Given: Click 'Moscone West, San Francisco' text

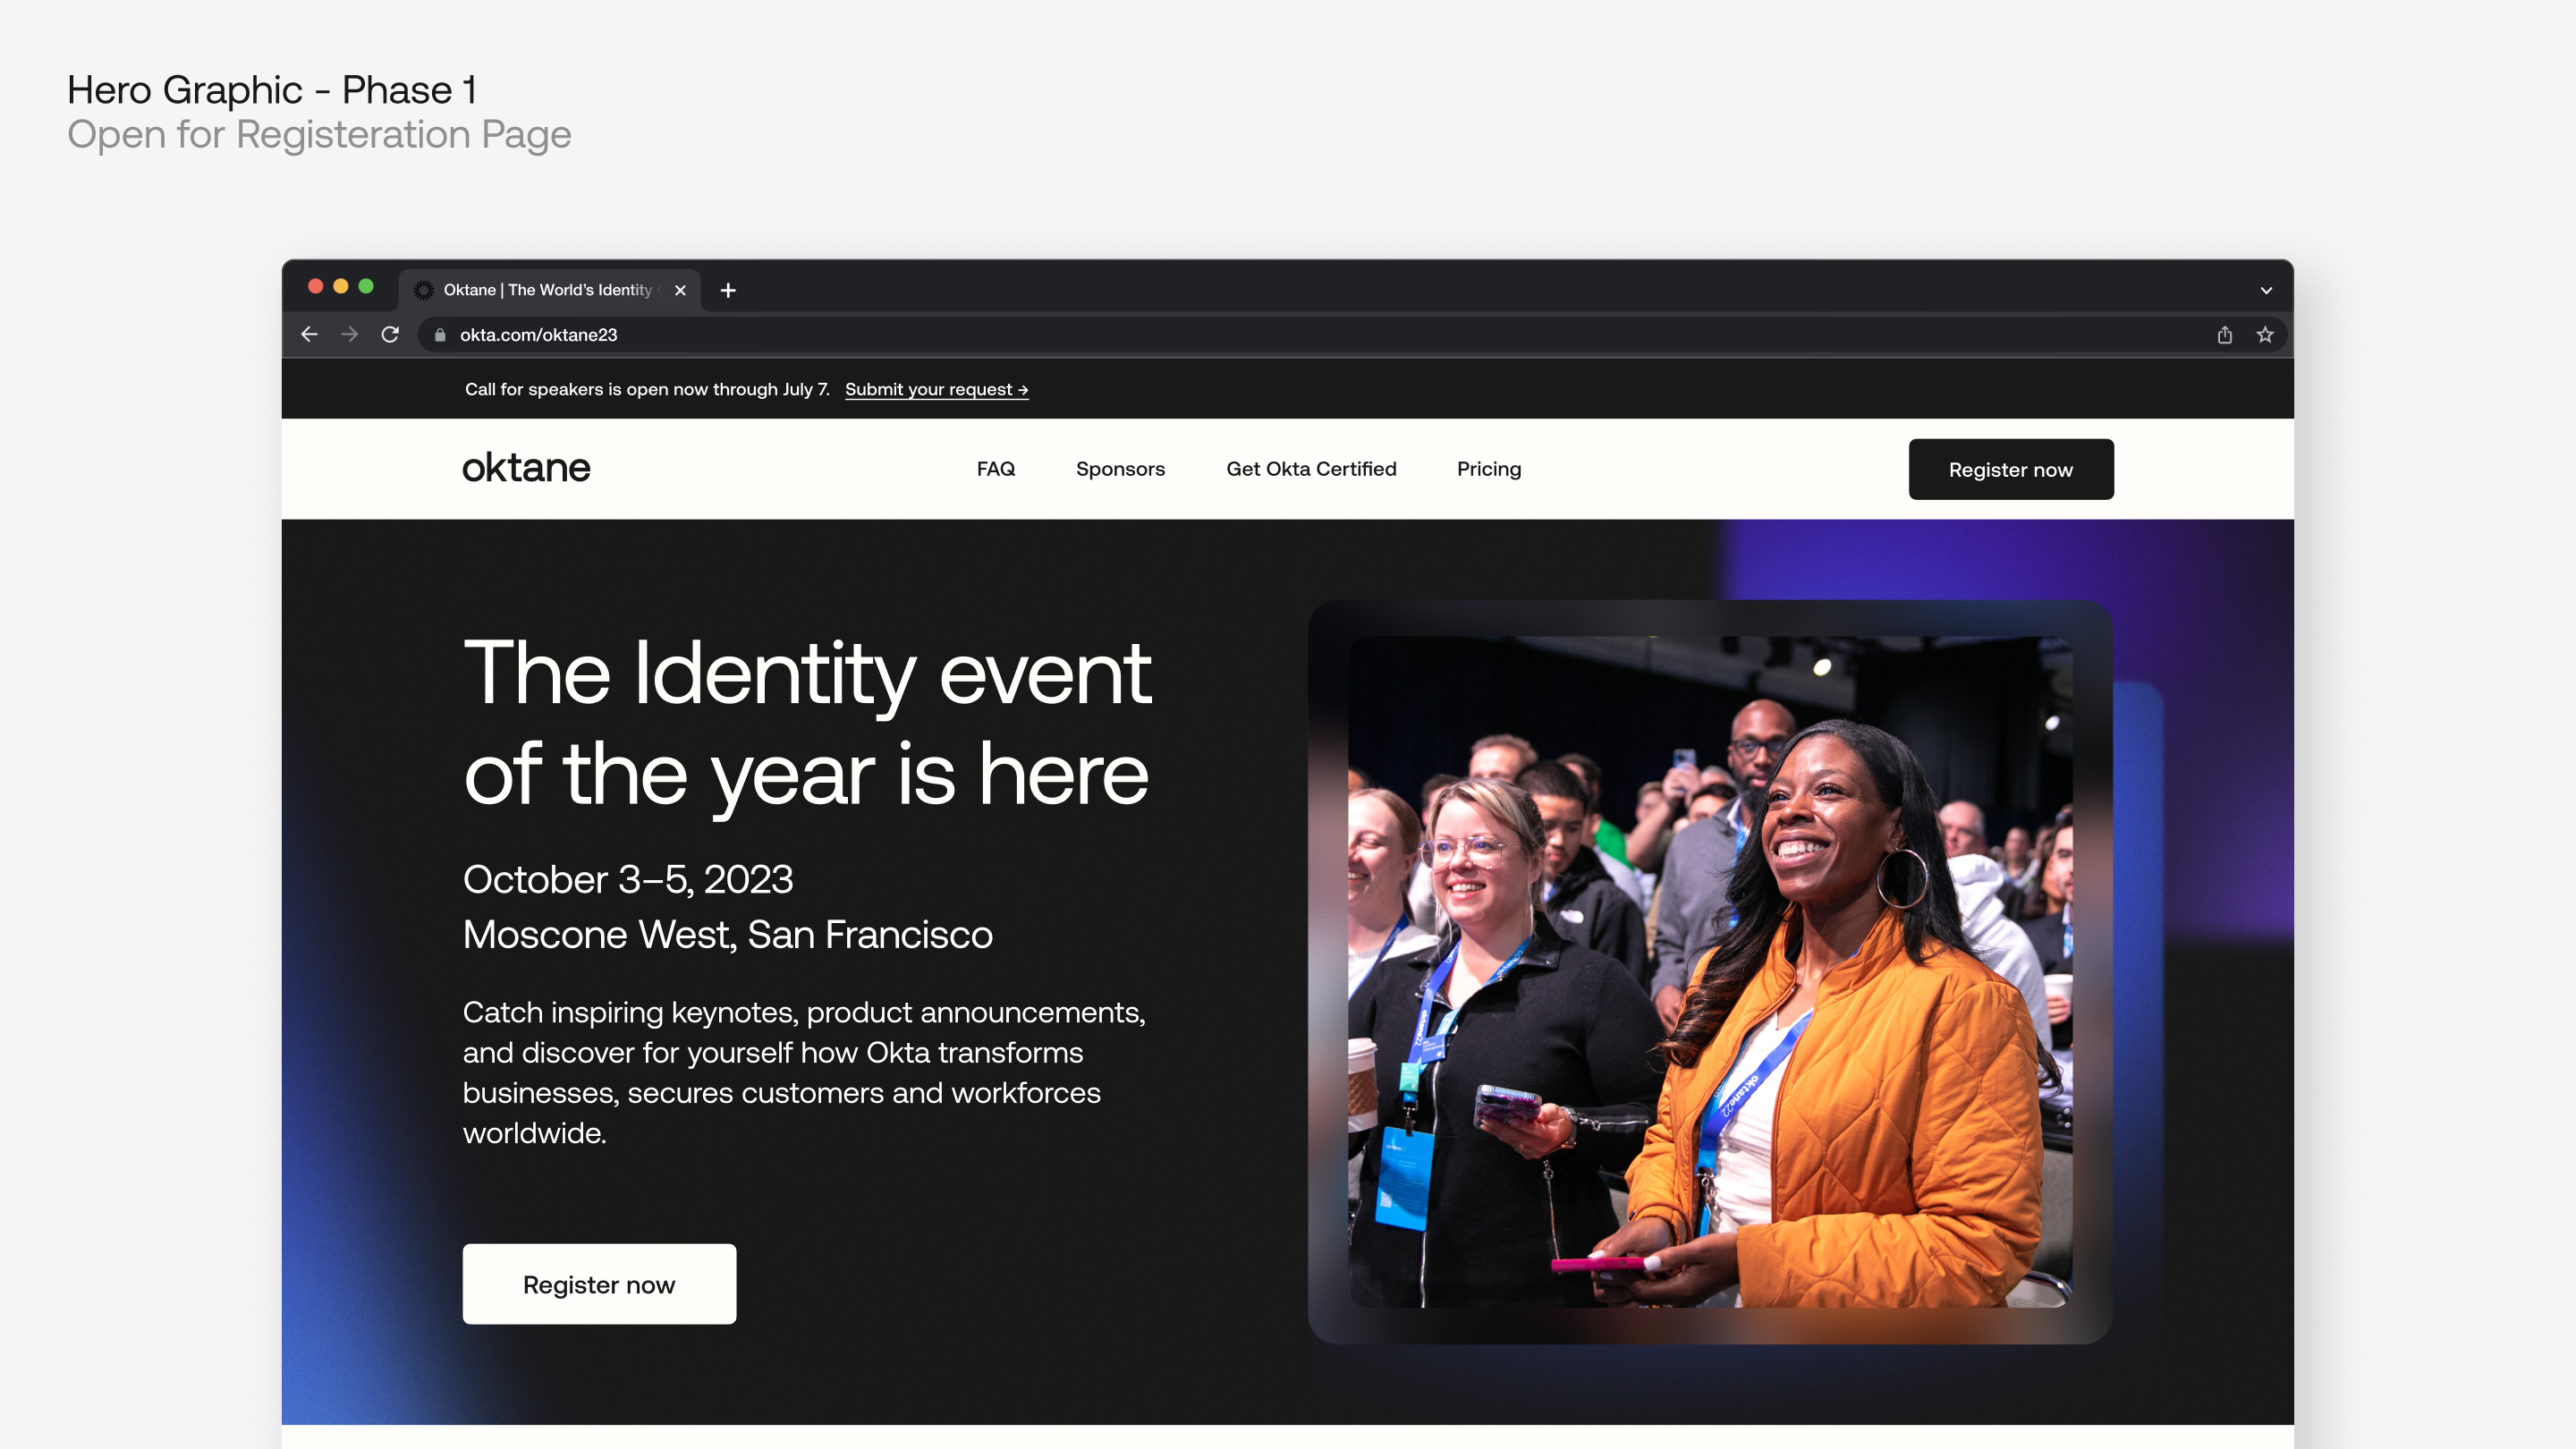Looking at the screenshot, I should click(728, 934).
